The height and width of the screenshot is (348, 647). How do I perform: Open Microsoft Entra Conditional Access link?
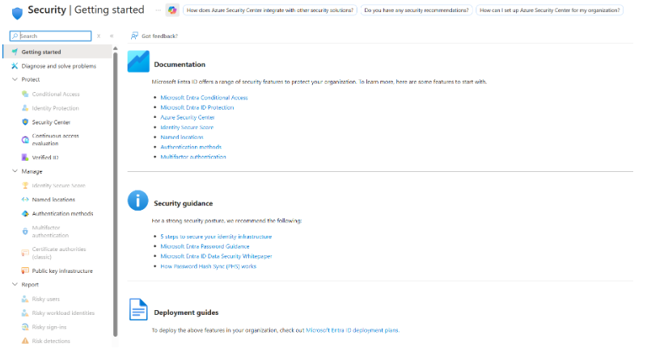click(204, 98)
